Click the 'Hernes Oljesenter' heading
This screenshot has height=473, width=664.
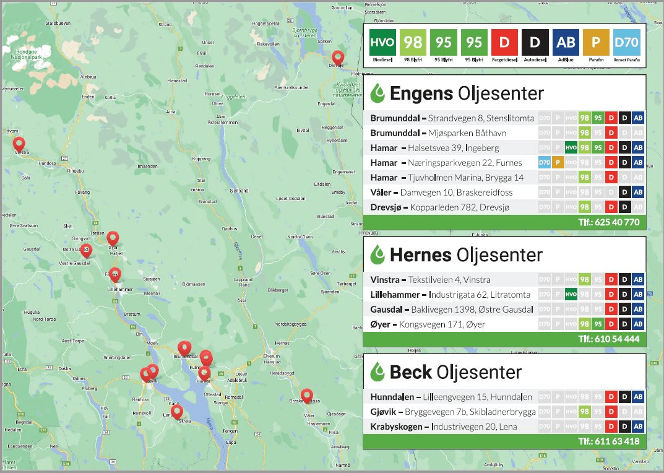(x=466, y=254)
